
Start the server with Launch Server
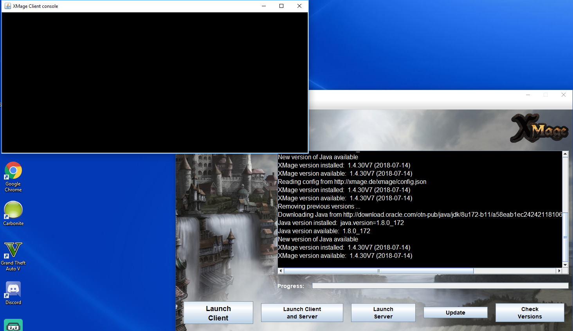[383, 313]
